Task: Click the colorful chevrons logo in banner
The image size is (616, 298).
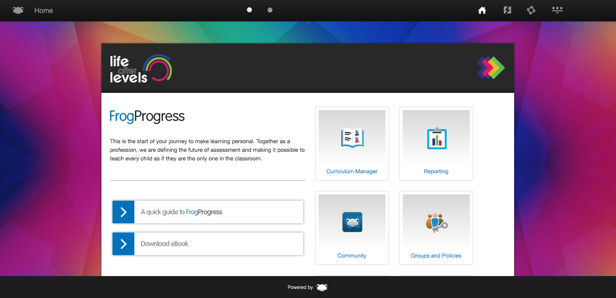Action: (490, 68)
